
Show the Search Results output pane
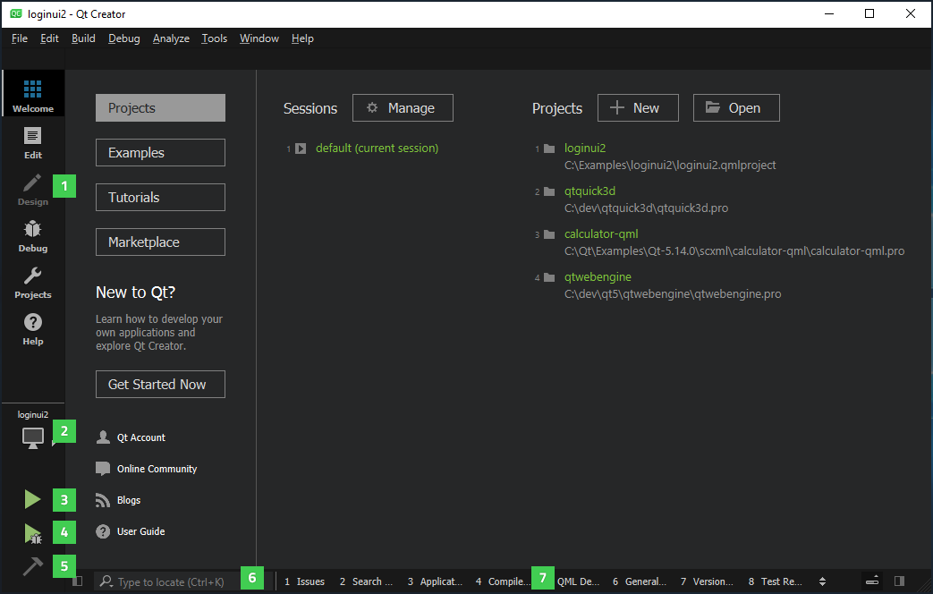[x=366, y=581]
